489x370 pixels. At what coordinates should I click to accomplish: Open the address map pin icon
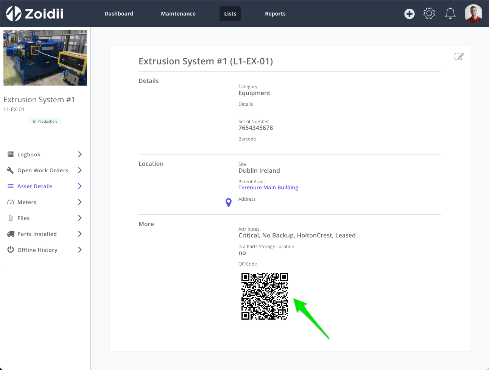(228, 202)
